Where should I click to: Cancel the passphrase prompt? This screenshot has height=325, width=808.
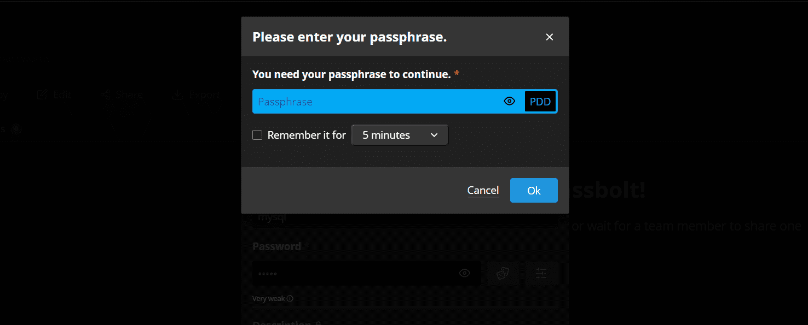483,190
